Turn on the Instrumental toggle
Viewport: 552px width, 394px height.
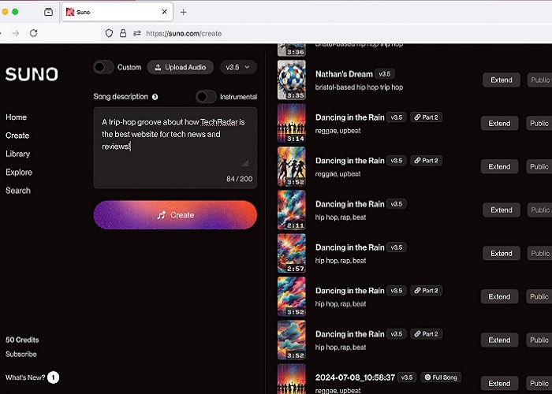click(206, 96)
